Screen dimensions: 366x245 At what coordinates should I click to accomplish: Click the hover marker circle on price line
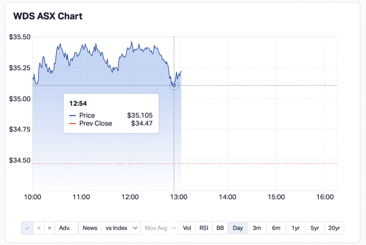174,86
